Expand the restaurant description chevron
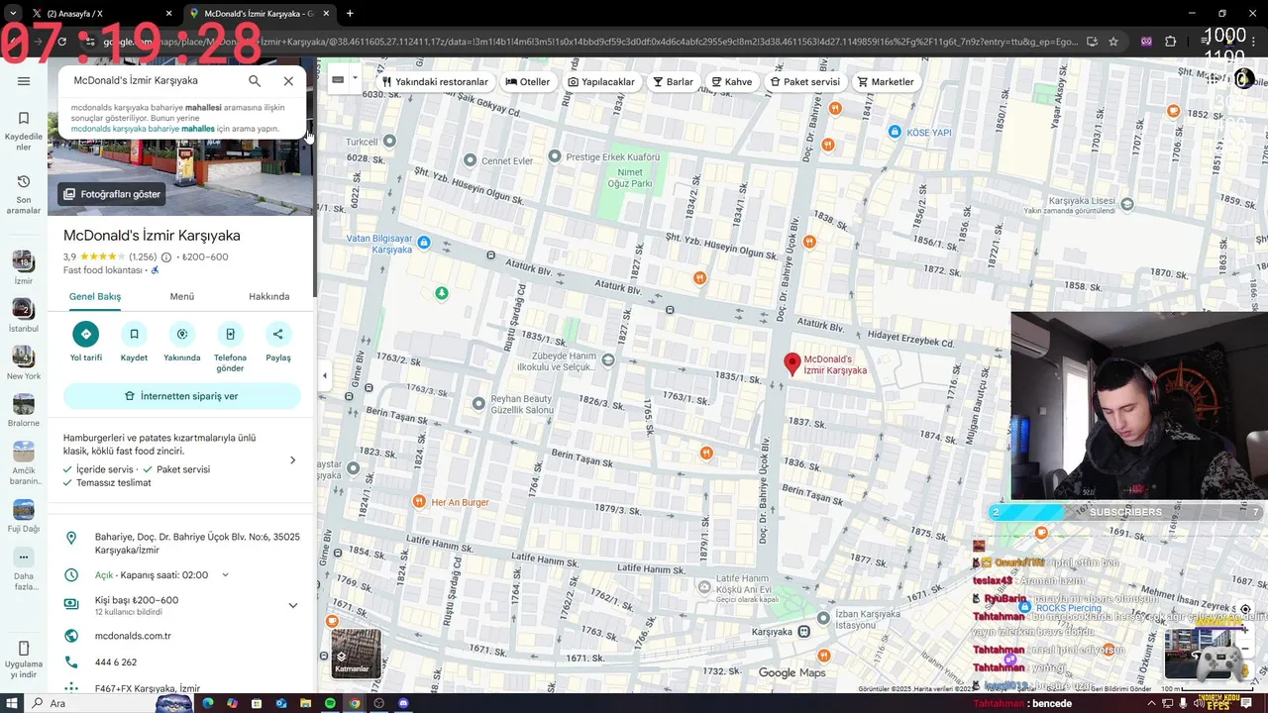 click(x=292, y=459)
